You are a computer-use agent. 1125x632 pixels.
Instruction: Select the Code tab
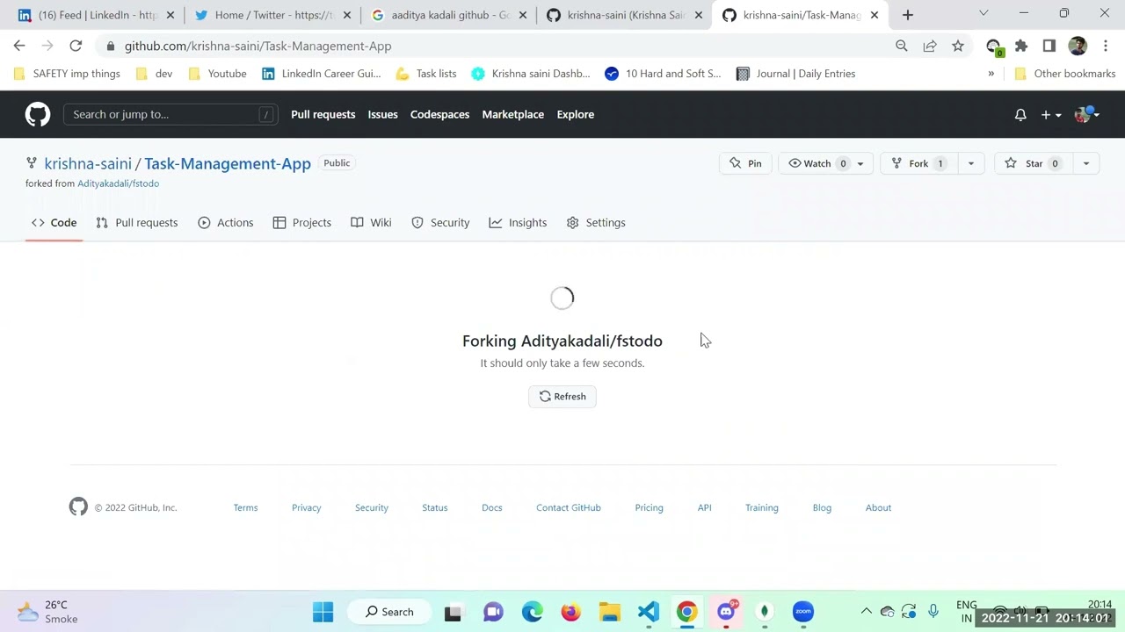tap(54, 223)
